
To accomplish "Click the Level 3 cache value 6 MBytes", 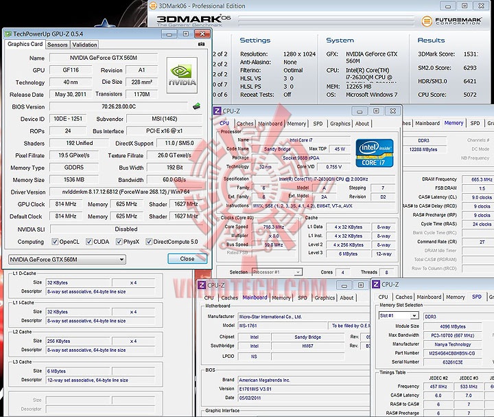I will tap(348, 253).
